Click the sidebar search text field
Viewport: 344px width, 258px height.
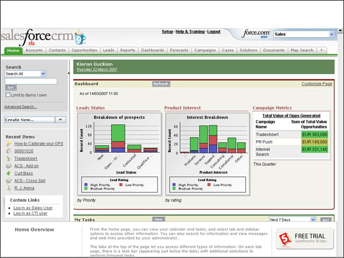(x=31, y=81)
